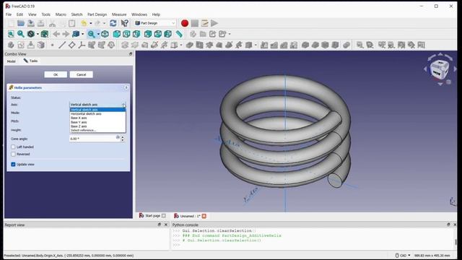
Task: Switch to Top view cube icon
Action: tap(126, 34)
